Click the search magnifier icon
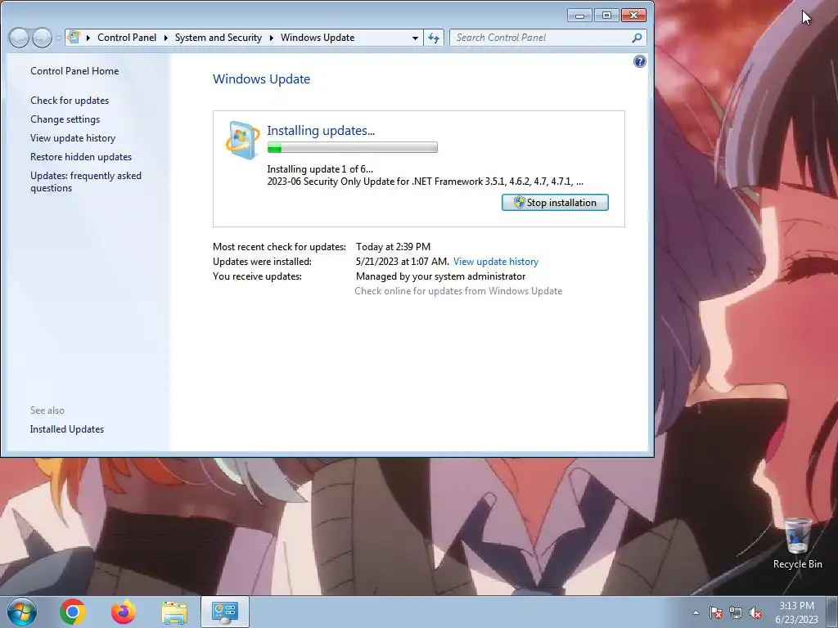838x628 pixels. [x=637, y=38]
